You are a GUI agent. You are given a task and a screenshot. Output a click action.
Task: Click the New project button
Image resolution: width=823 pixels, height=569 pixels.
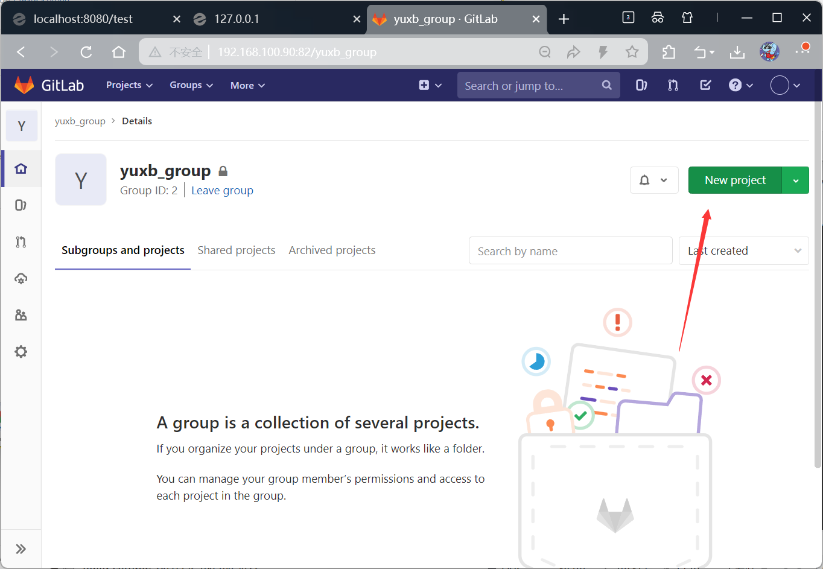tap(735, 180)
